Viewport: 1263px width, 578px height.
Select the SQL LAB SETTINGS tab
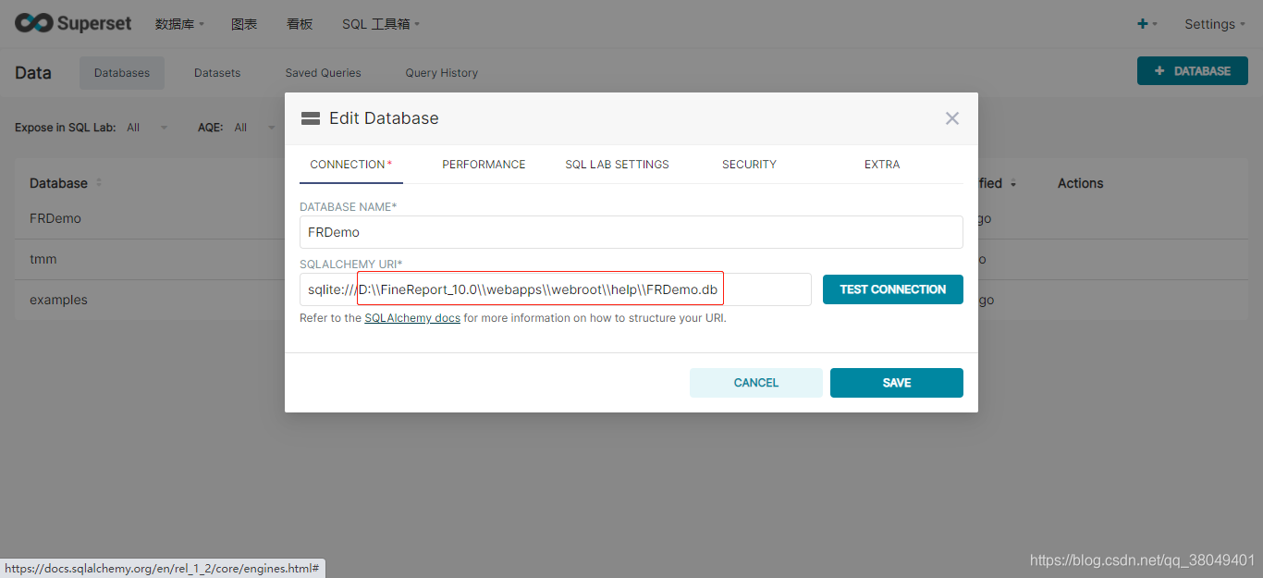[617, 165]
